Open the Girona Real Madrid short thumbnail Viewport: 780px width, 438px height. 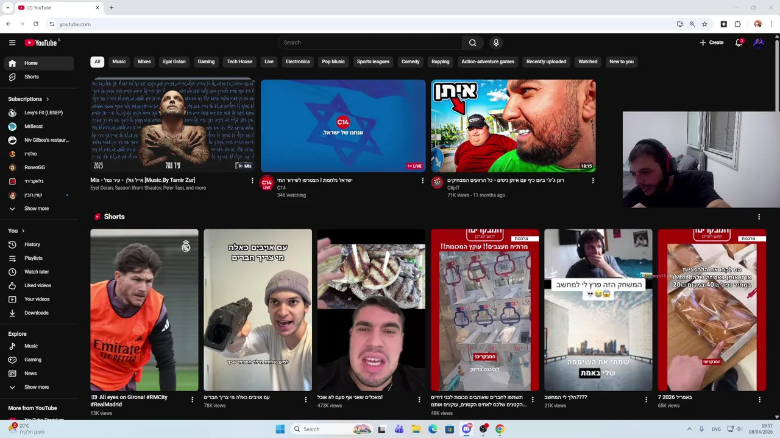(x=144, y=310)
